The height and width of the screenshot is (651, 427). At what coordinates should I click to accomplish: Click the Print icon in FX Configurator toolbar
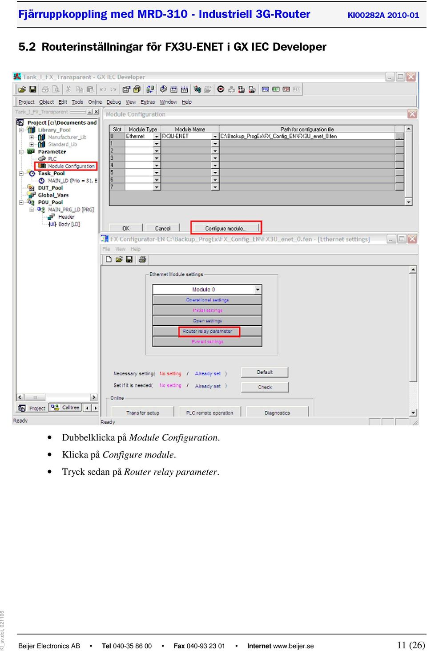pos(142,259)
